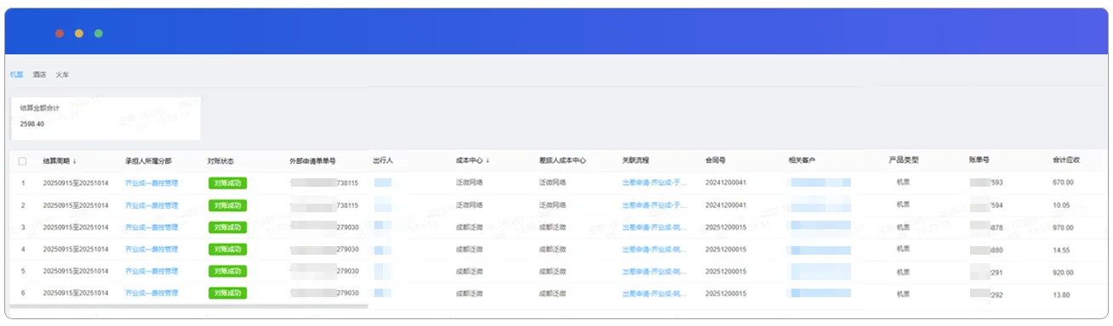Click the 外部申请单单号 column header
This screenshot has width=1113, height=326.
point(312,160)
